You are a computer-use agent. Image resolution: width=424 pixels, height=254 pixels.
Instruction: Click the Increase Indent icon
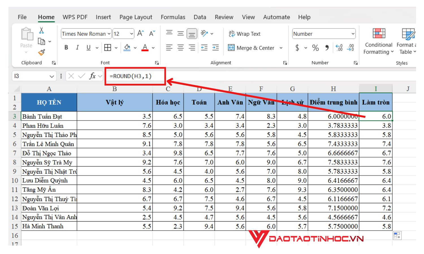(x=215, y=48)
